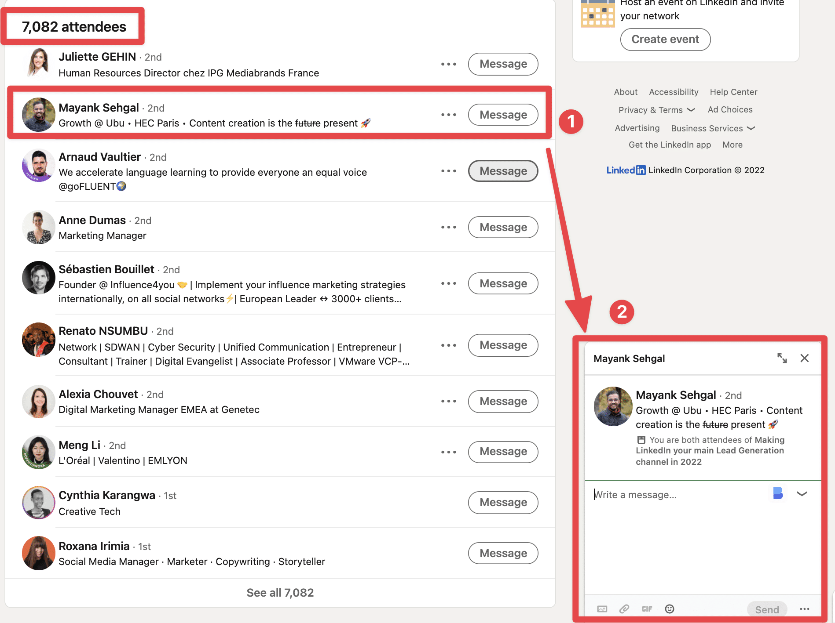The height and width of the screenshot is (623, 835).
Task: Open the emoji picker in chat
Action: click(670, 609)
